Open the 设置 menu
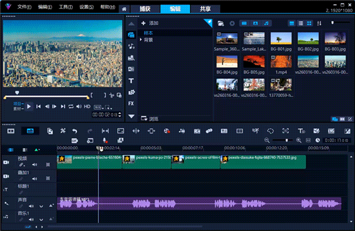 pyautogui.click(x=86, y=6)
